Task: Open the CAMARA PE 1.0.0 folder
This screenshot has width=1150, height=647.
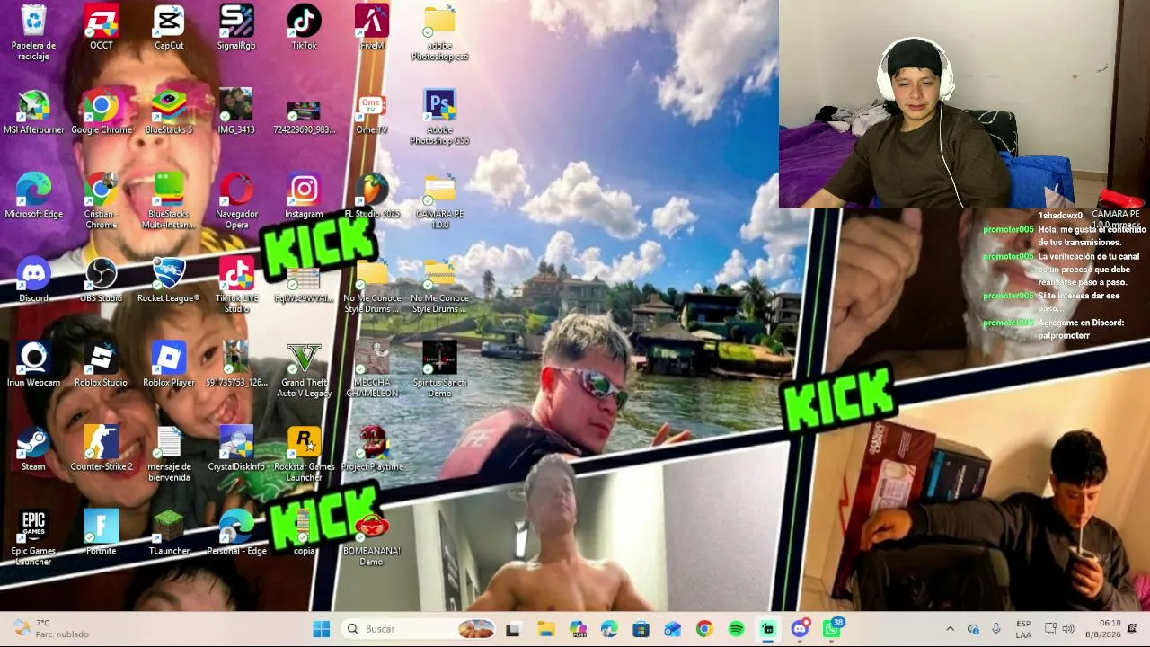Action: [x=439, y=201]
